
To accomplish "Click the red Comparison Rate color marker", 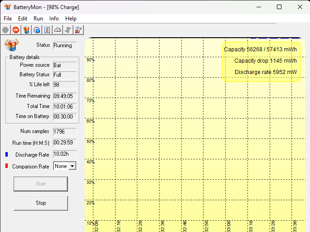I will point(6,166).
